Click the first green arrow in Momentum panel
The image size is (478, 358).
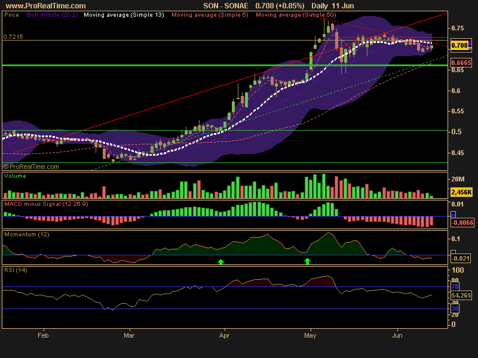tap(220, 261)
